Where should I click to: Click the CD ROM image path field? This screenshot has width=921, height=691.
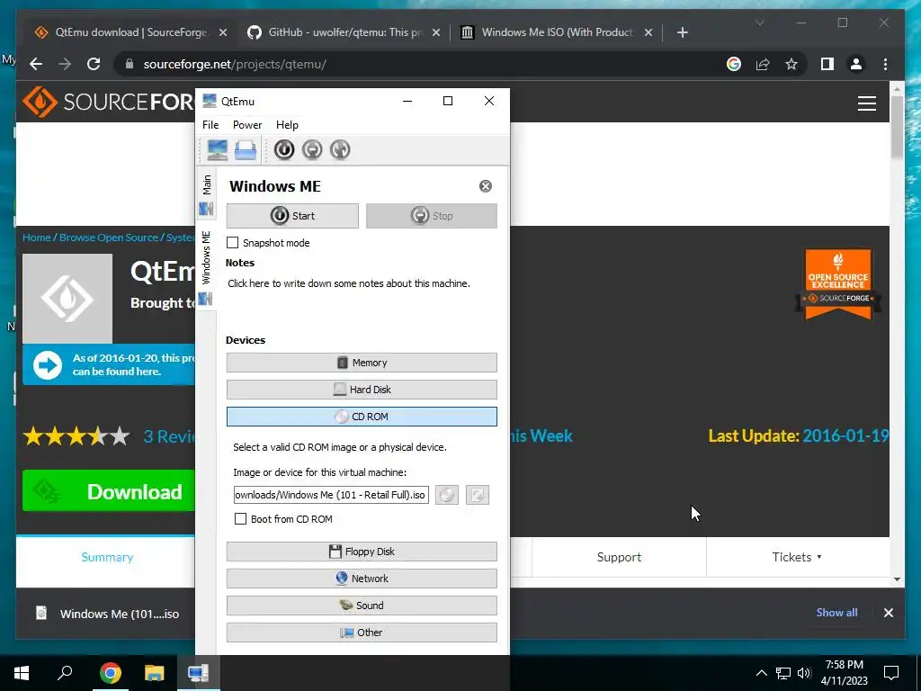coord(331,495)
